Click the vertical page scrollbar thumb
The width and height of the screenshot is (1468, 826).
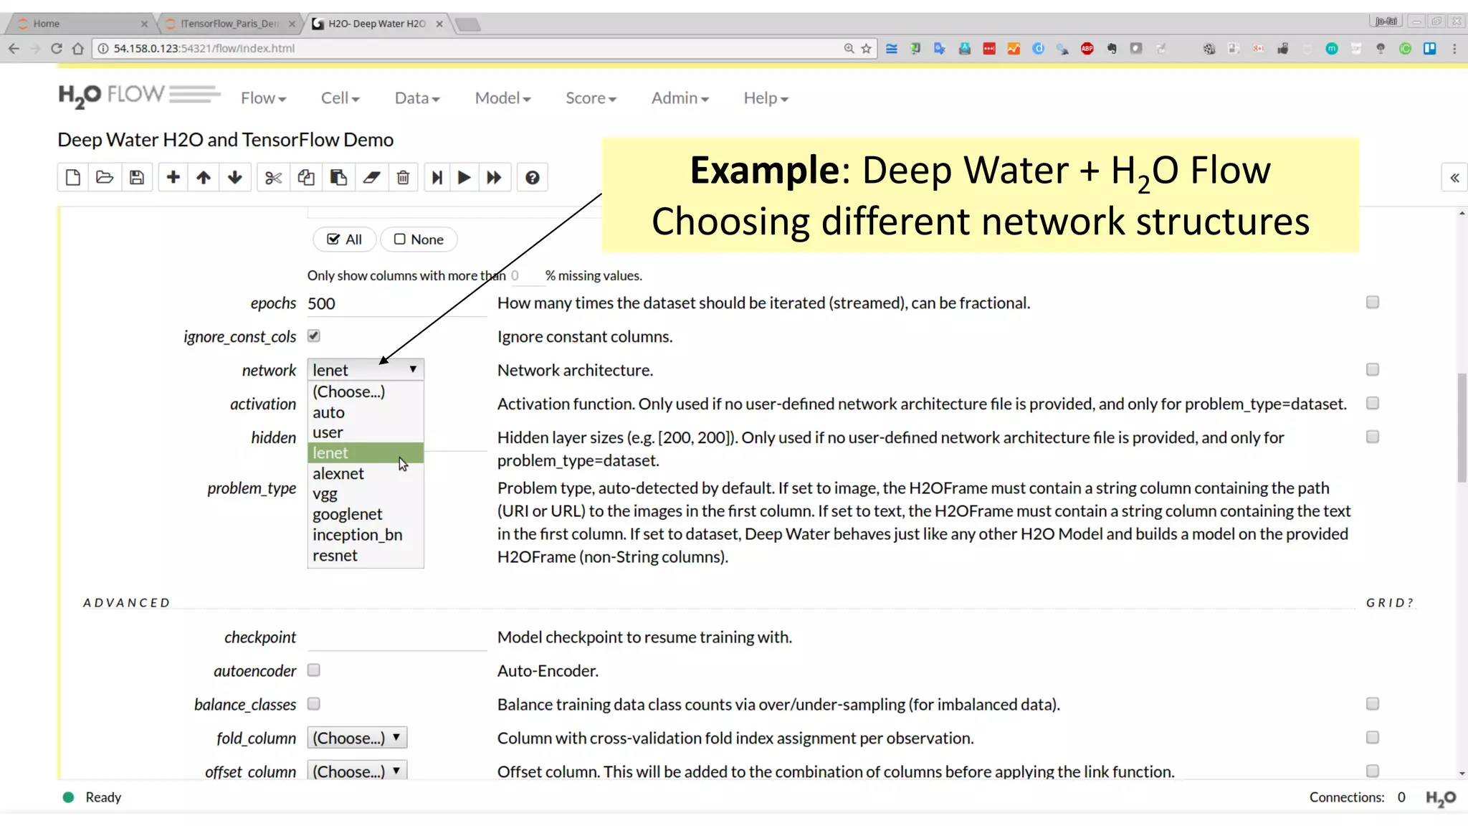tap(1462, 428)
